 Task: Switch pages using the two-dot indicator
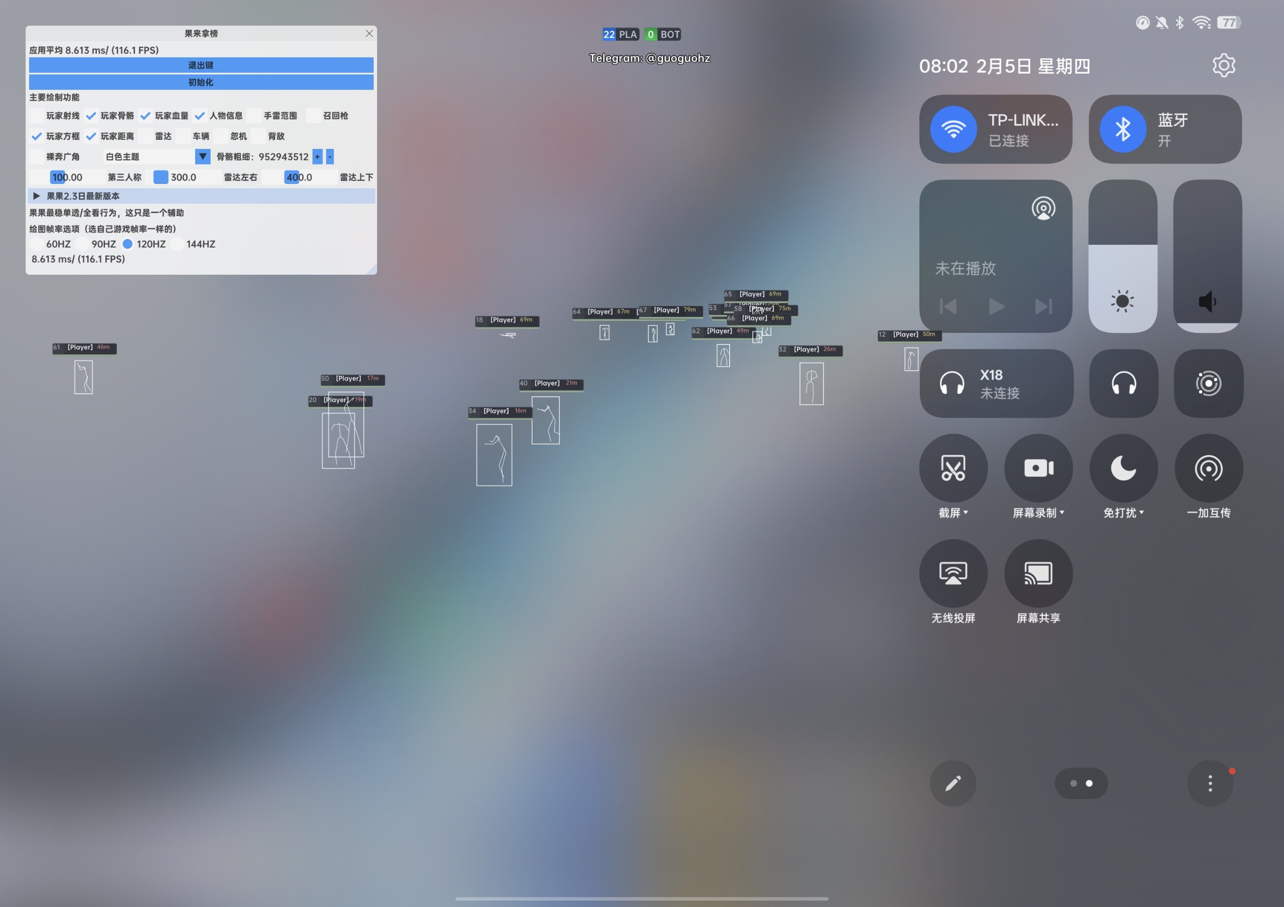1081,783
